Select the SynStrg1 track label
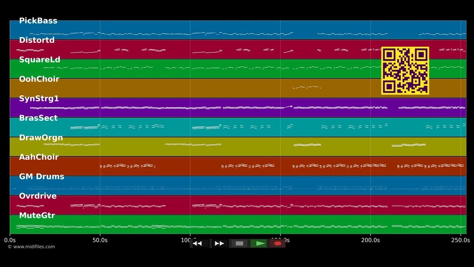This screenshot has height=267, width=474. [39, 99]
